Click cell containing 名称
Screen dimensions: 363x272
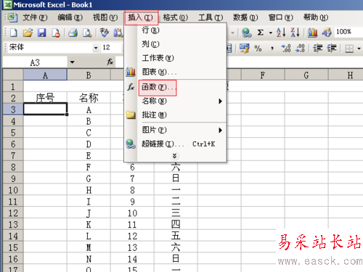[89, 98]
